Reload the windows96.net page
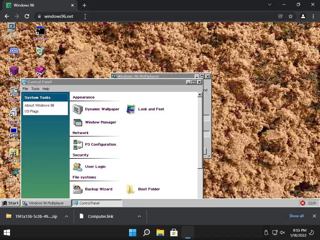 pyautogui.click(x=27, y=16)
